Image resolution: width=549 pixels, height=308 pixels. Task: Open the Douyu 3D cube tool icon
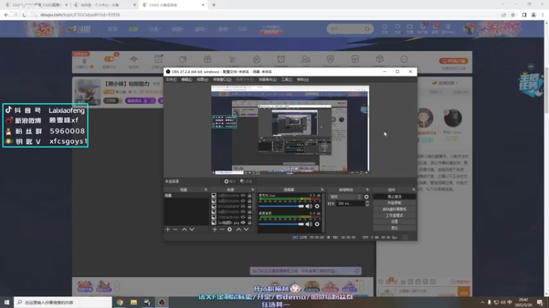380,60
